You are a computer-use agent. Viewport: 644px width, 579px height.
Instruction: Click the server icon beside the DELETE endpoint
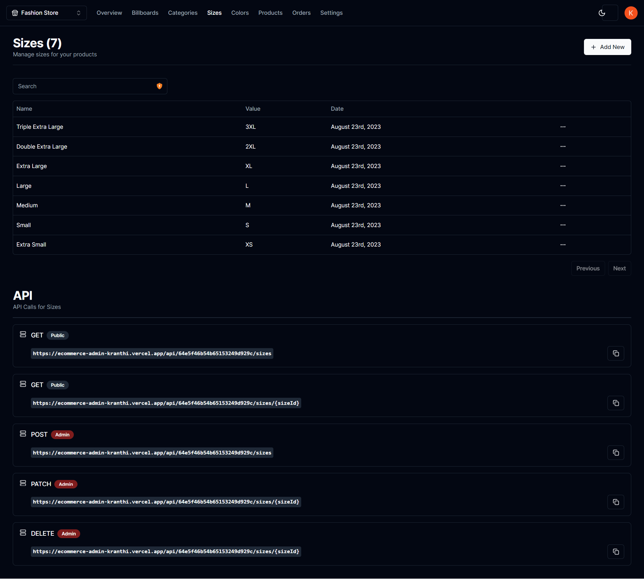23,532
